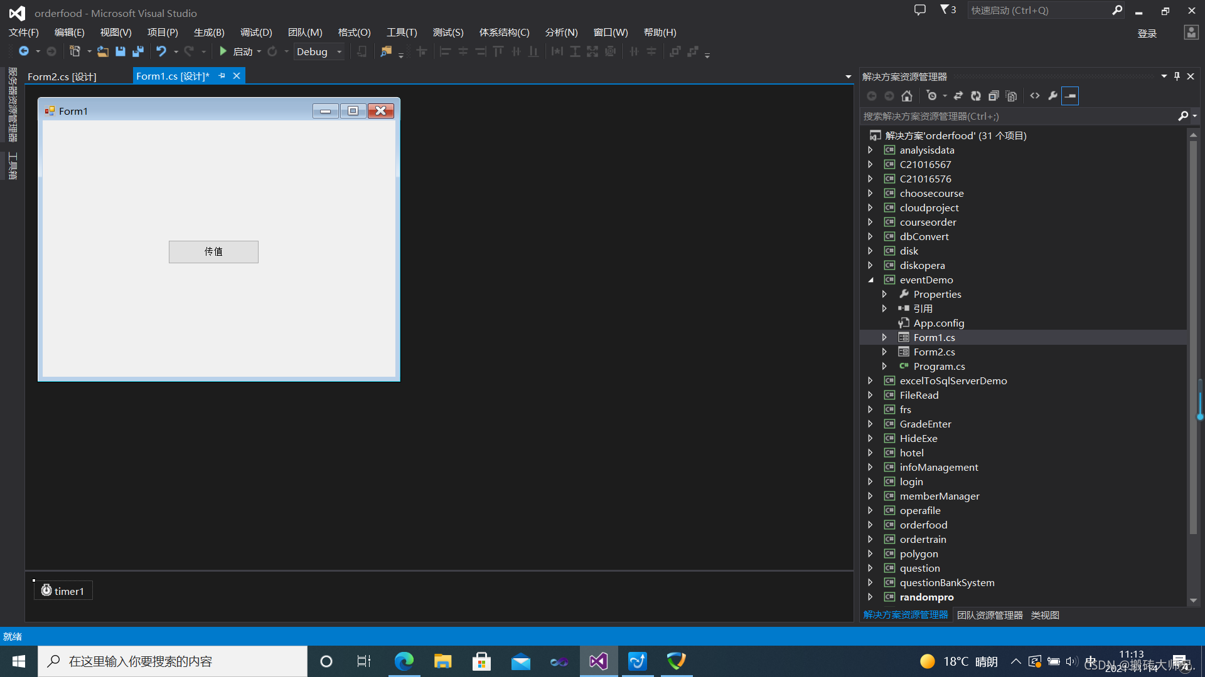Image resolution: width=1205 pixels, height=677 pixels.
Task: Click Home in Solution Explorer toolbar
Action: 907,96
